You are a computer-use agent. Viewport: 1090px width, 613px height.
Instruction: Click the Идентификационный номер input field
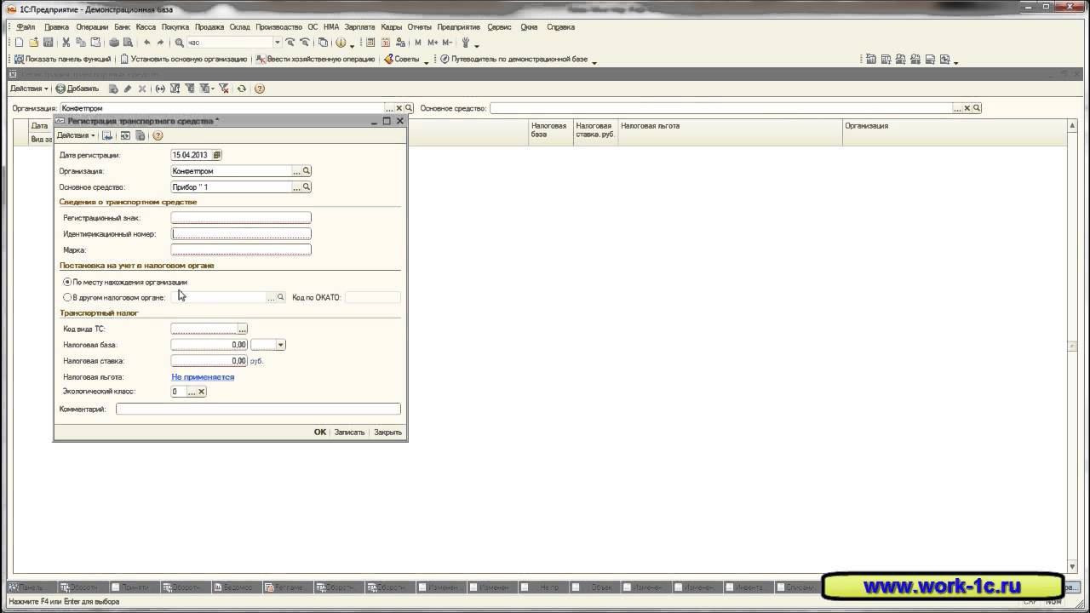(241, 234)
